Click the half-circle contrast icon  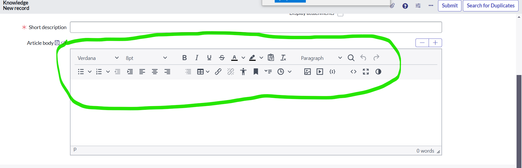pos(378,72)
